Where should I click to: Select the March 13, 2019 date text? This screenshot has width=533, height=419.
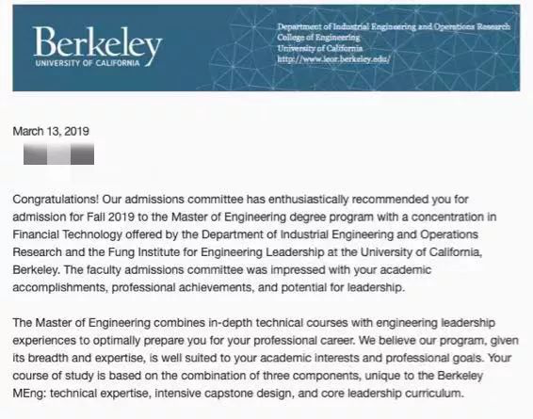click(x=51, y=131)
